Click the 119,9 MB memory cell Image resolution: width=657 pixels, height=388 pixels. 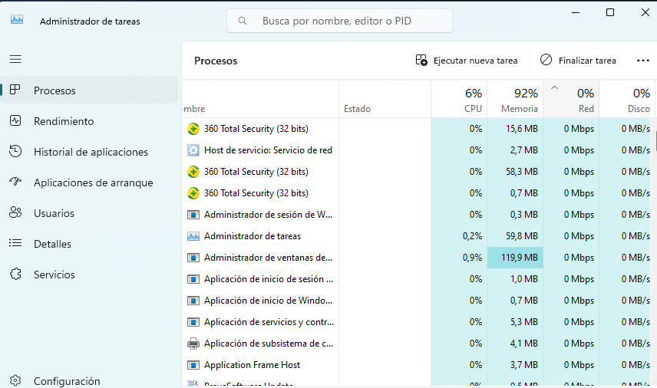515,258
